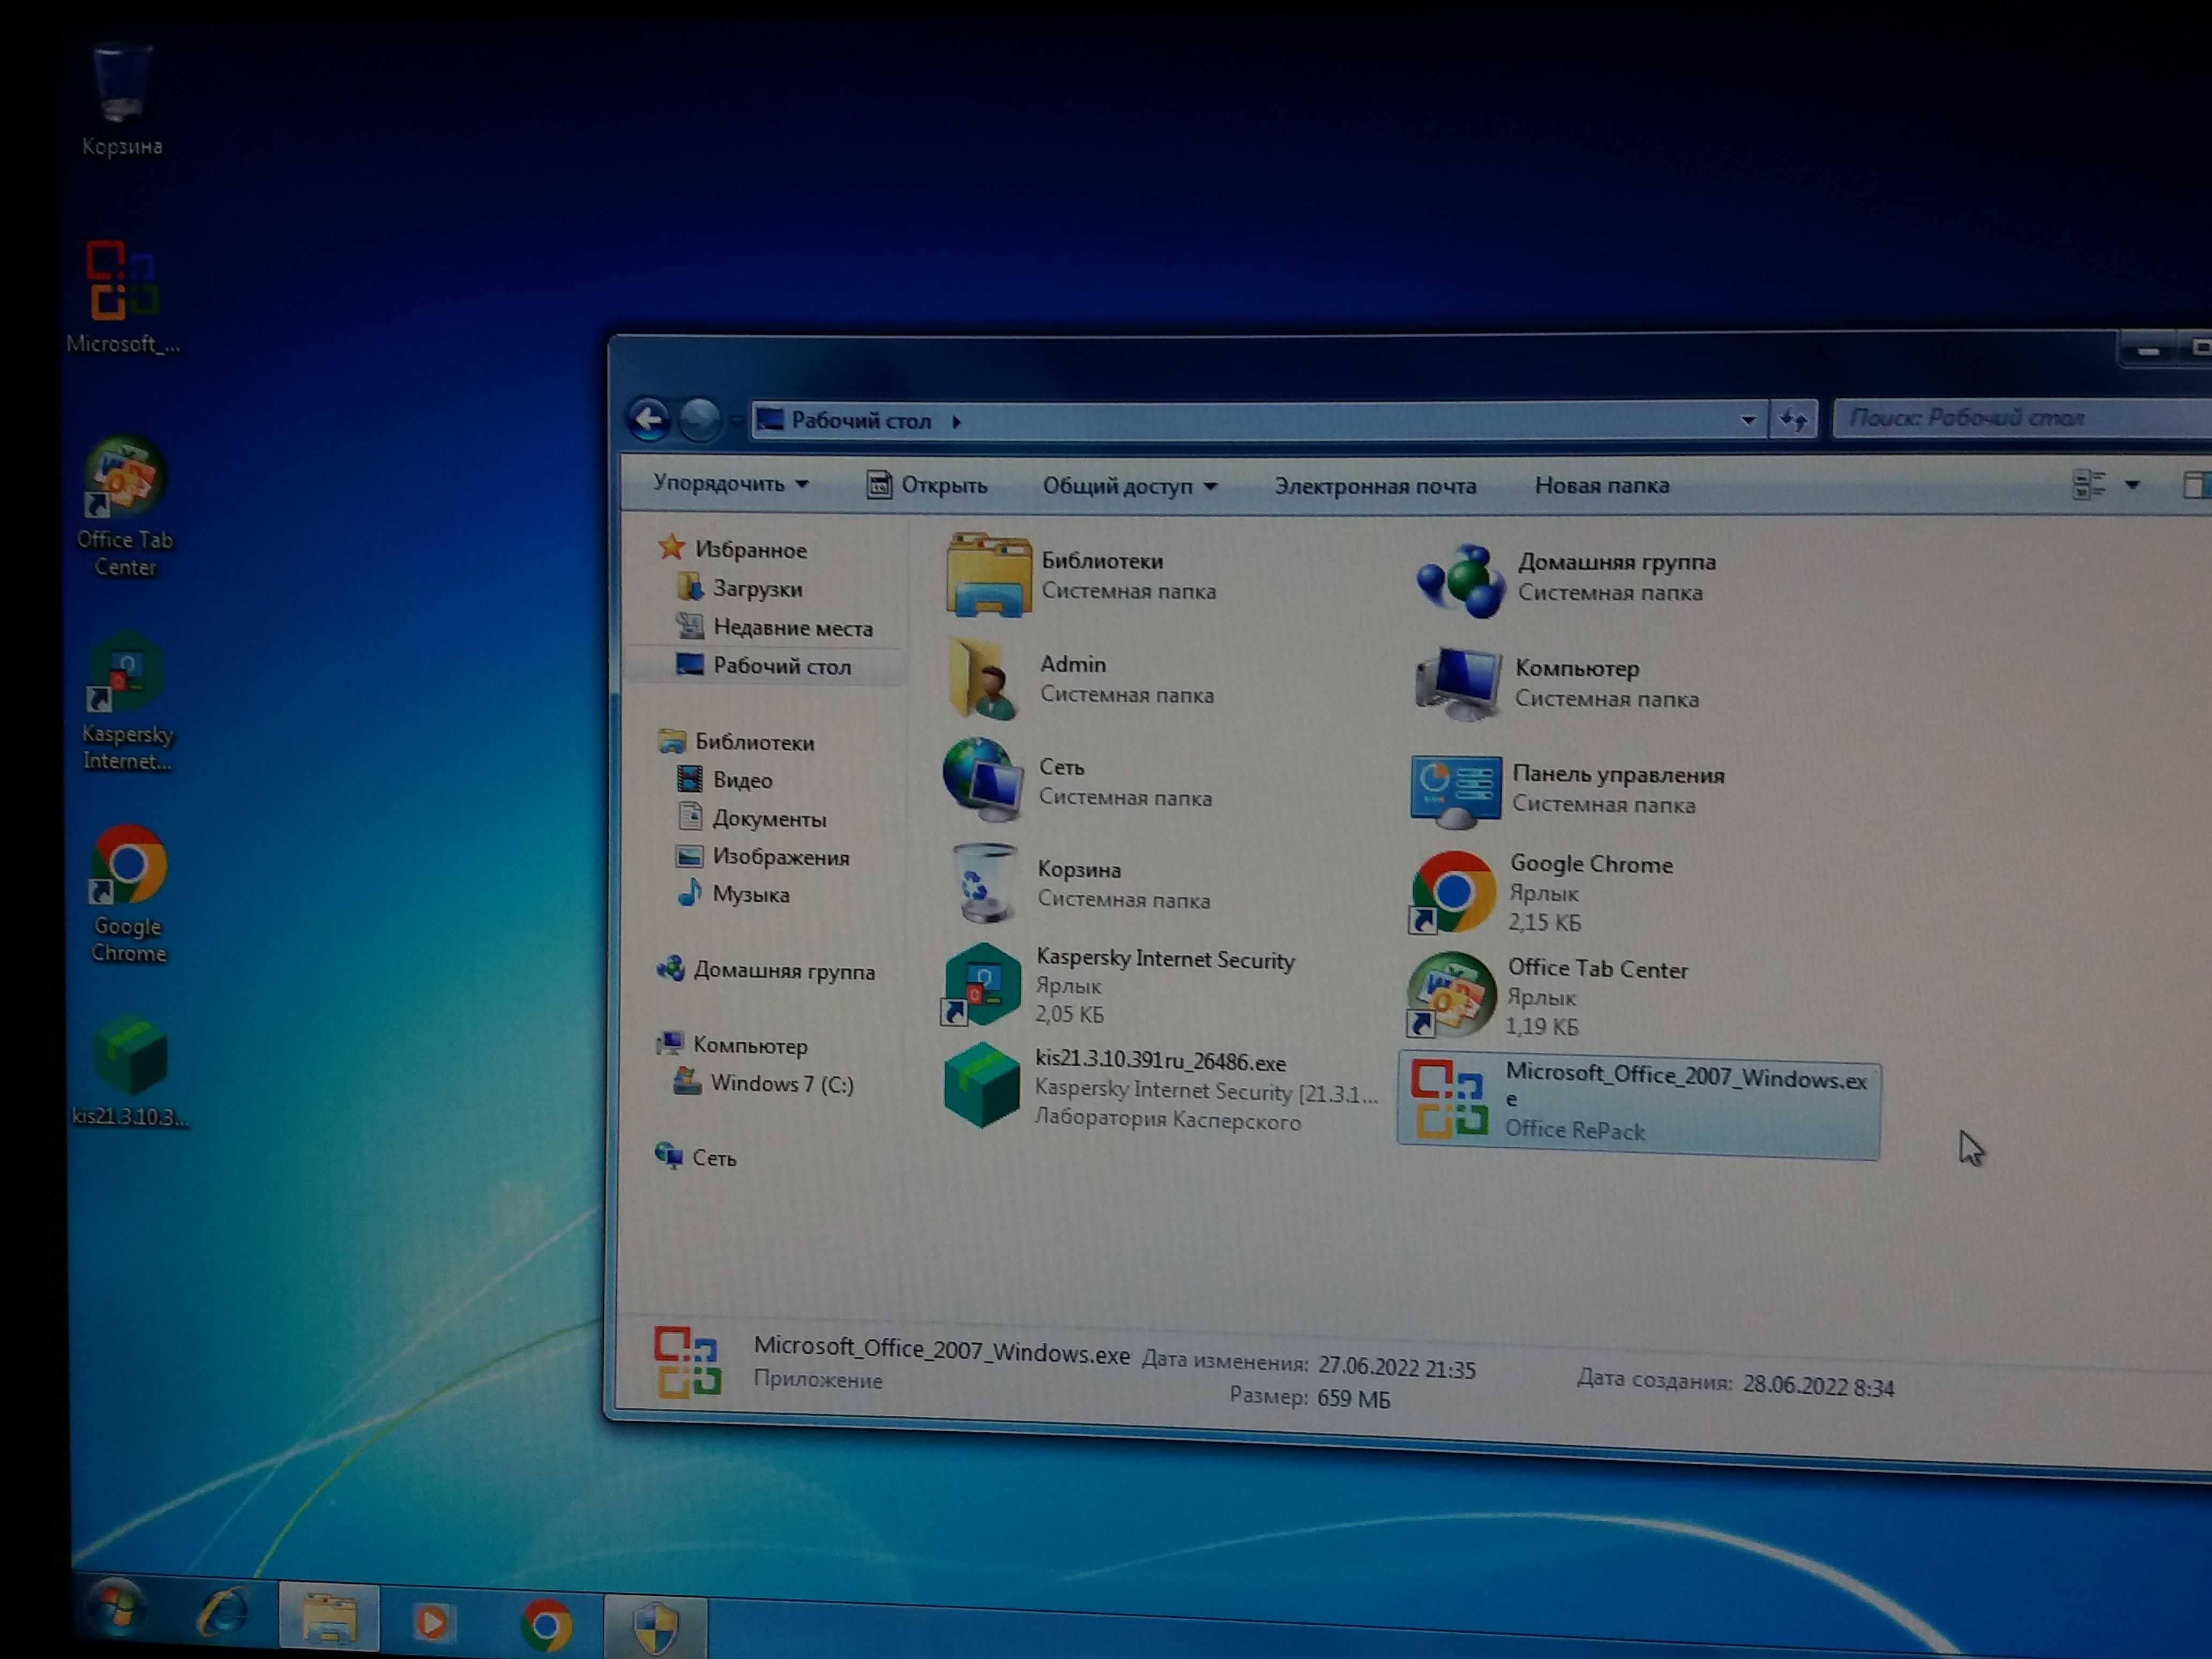Screen dimensions: 2212x1659
Task: Open the address bar history dropdown
Action: pyautogui.click(x=1747, y=420)
